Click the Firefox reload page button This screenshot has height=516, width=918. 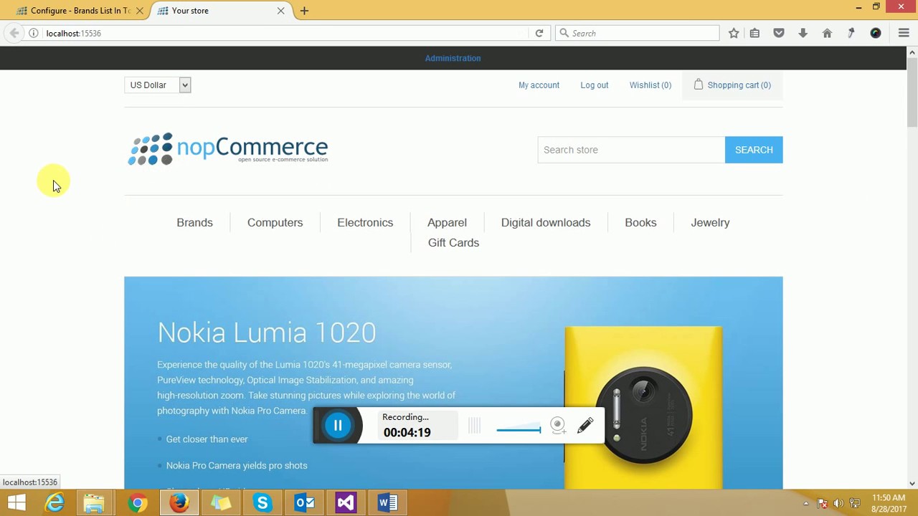(x=539, y=33)
